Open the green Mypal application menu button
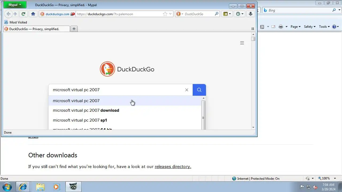 (15, 5)
